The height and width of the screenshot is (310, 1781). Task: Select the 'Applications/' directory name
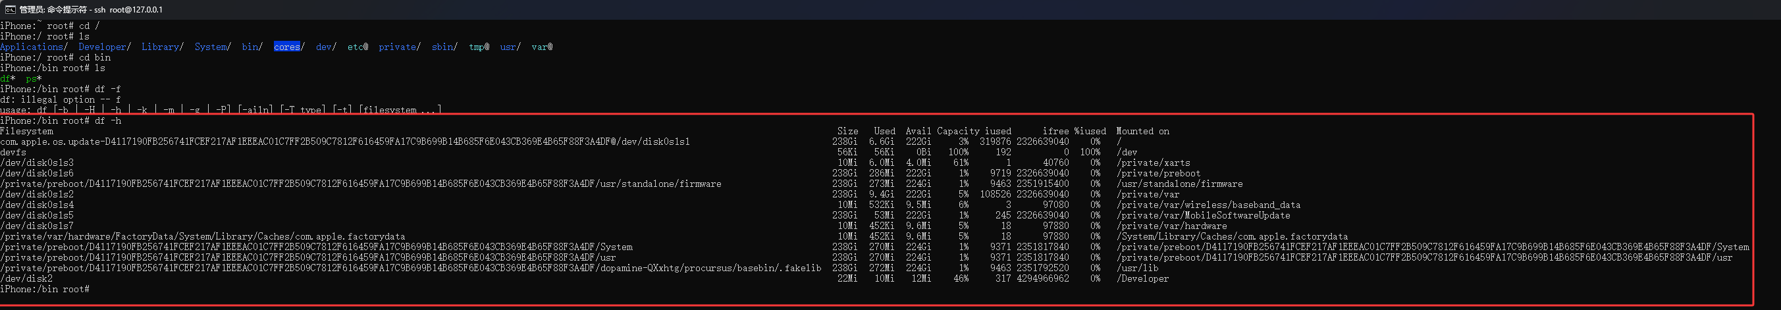[34, 47]
